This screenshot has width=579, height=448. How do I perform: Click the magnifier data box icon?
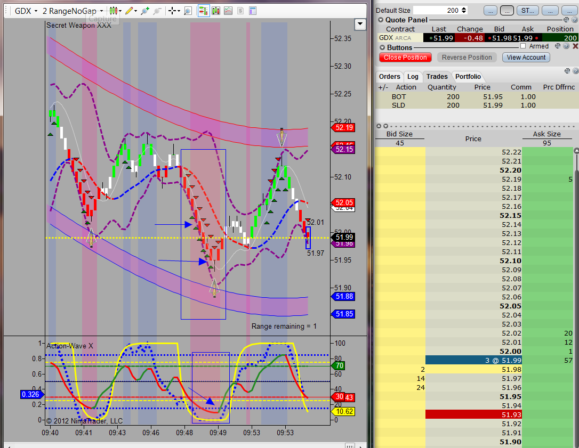(x=188, y=11)
